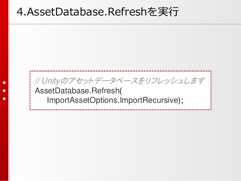Click the horizontal divider under the title
The height and width of the screenshot is (181, 241).
[125, 24]
